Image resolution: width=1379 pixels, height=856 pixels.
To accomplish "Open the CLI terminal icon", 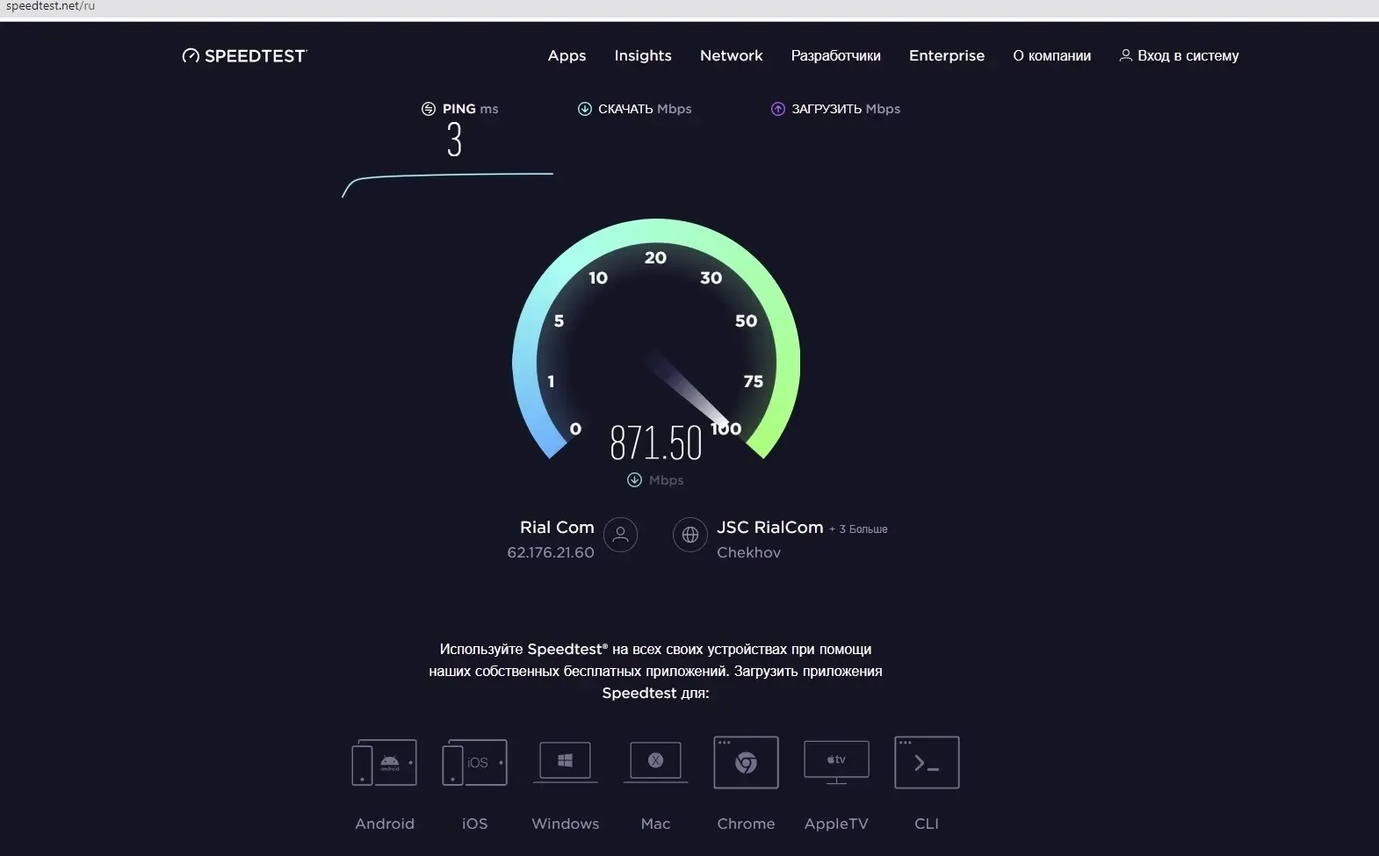I will pos(927,762).
